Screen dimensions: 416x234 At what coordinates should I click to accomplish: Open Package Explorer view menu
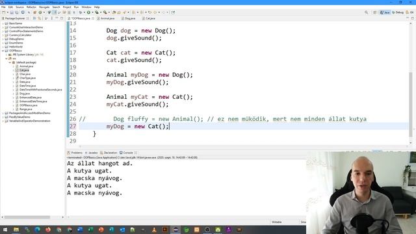[52, 18]
